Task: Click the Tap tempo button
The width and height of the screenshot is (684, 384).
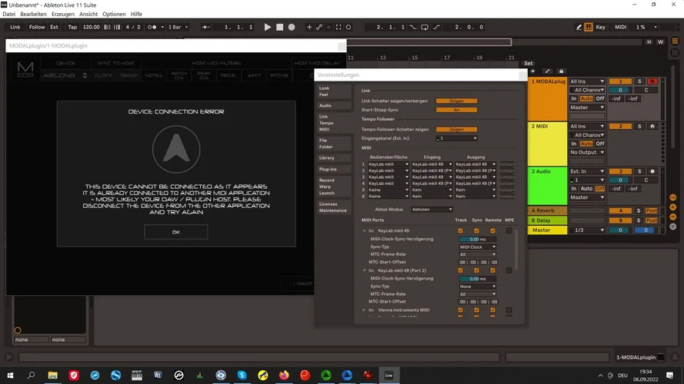Action: pyautogui.click(x=72, y=27)
